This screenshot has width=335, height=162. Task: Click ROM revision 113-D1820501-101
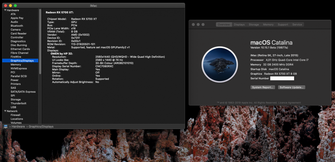click(x=83, y=44)
